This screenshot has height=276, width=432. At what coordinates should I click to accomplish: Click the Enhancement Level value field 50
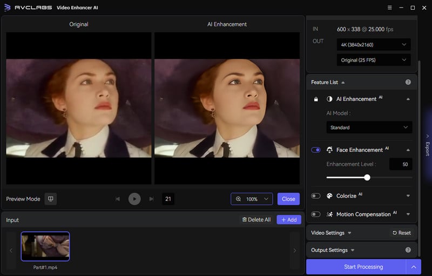[x=401, y=164]
